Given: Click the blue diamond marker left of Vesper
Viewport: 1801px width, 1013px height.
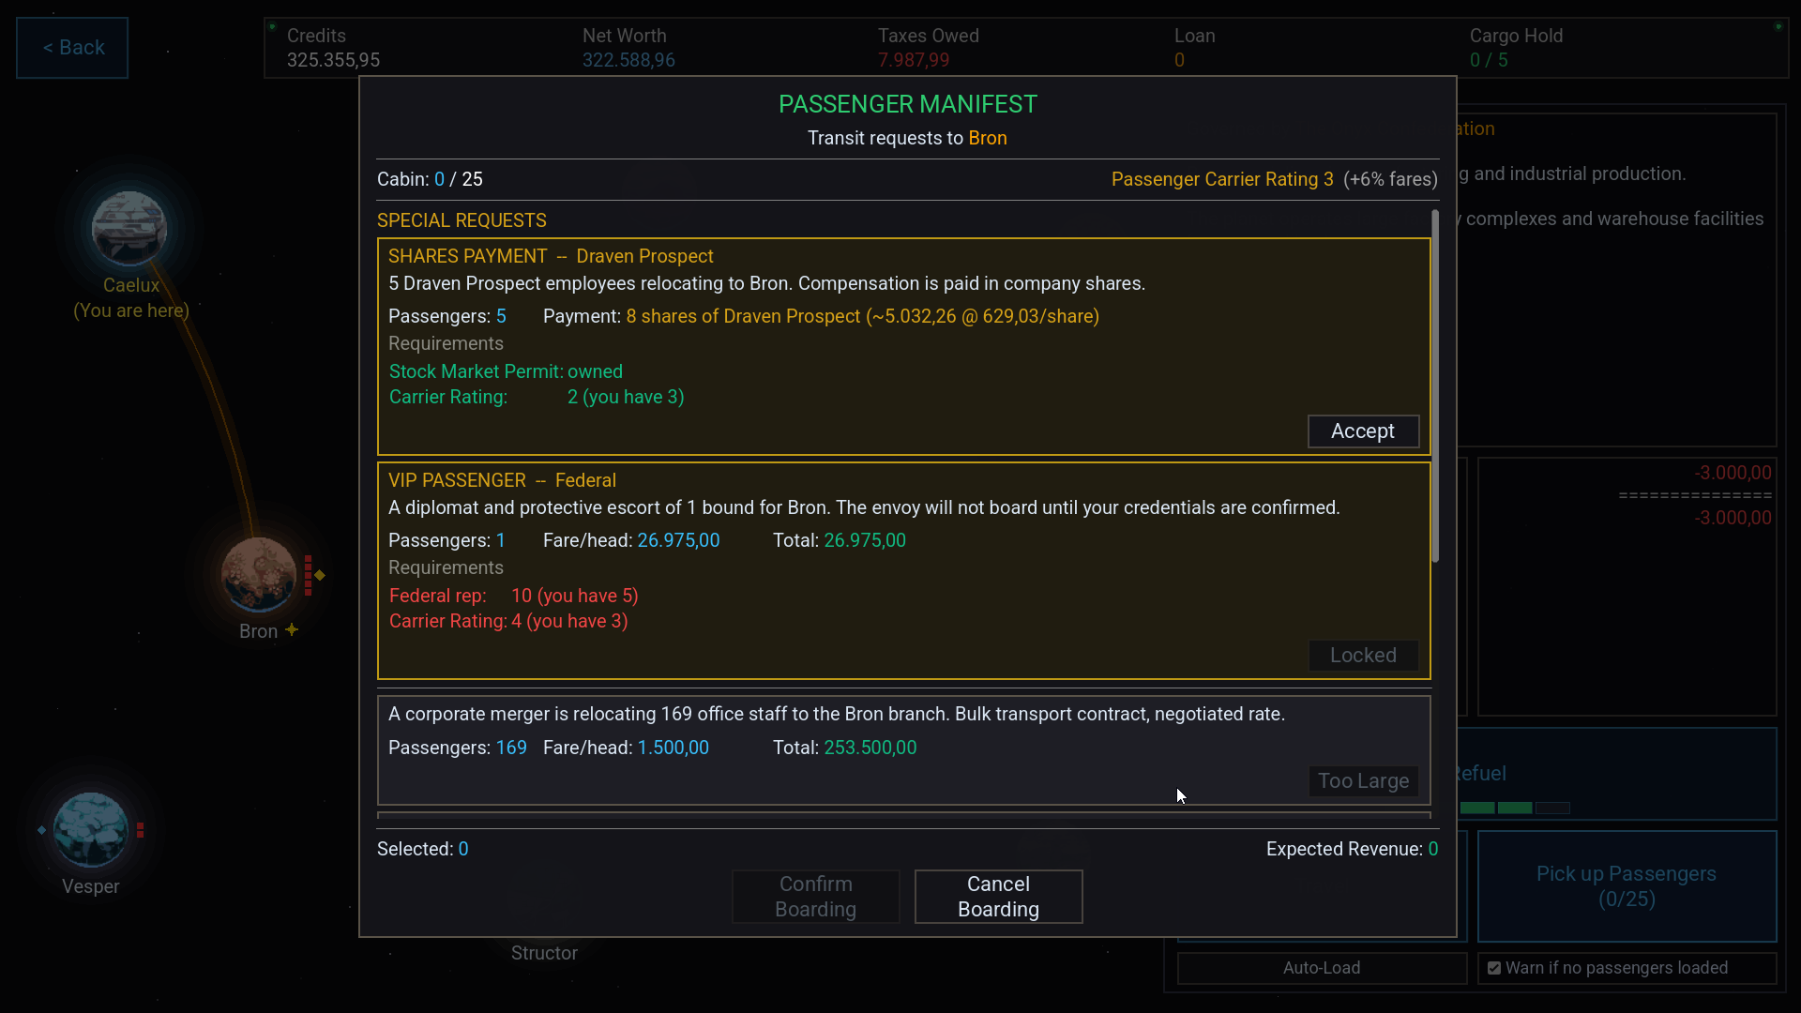Looking at the screenshot, I should click(41, 830).
